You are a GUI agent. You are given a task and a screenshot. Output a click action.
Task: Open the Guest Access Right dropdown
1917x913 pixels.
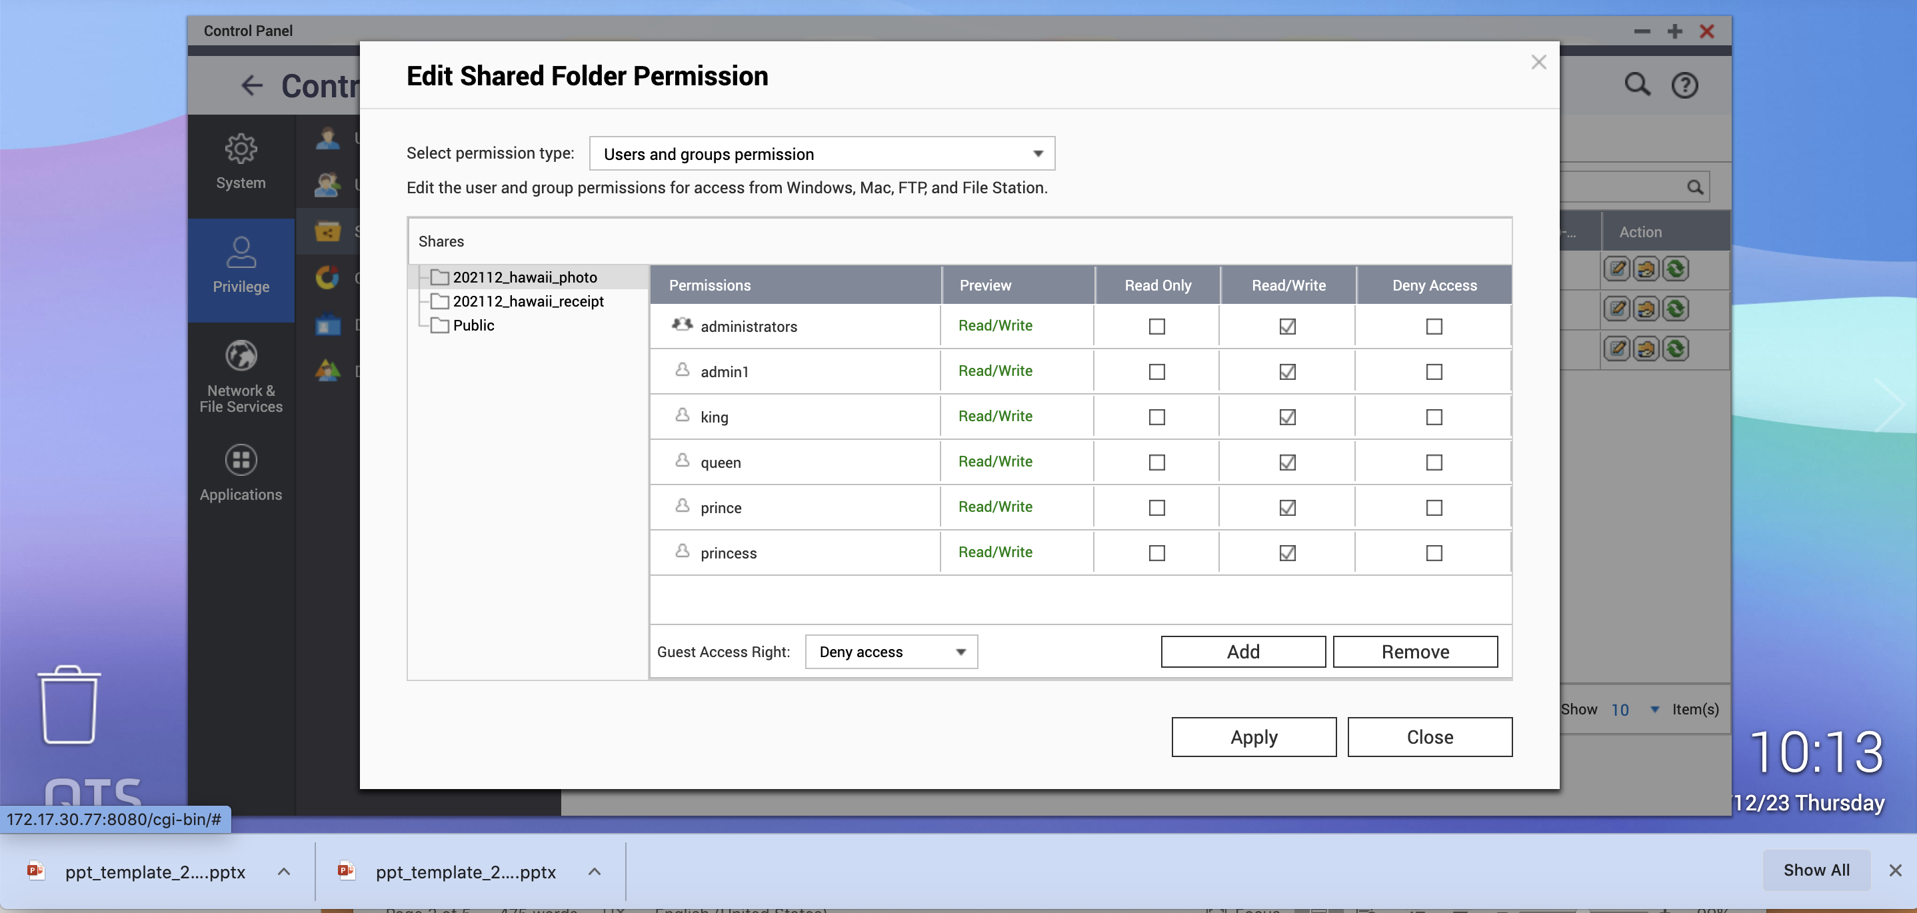pos(891,652)
